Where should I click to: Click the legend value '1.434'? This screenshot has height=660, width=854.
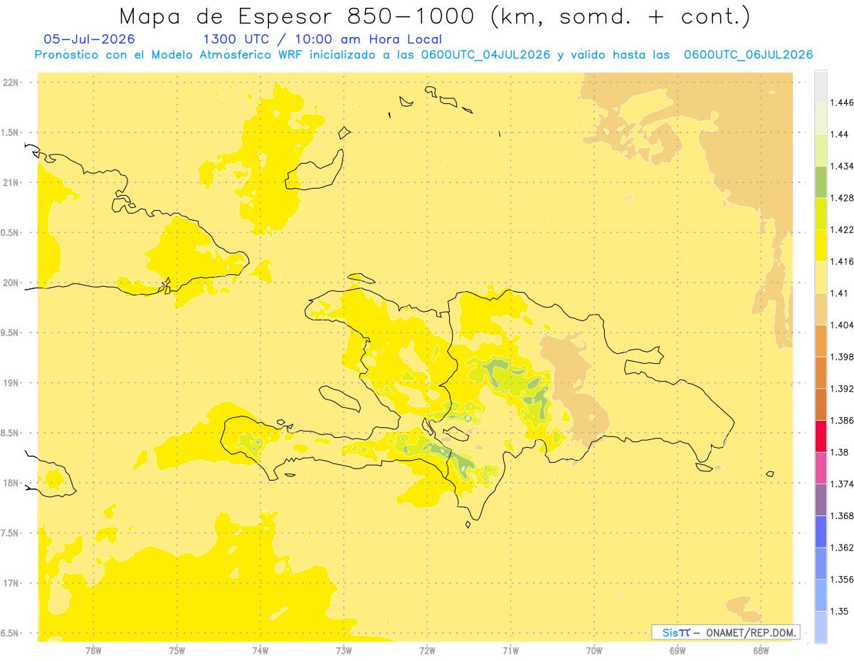(842, 167)
